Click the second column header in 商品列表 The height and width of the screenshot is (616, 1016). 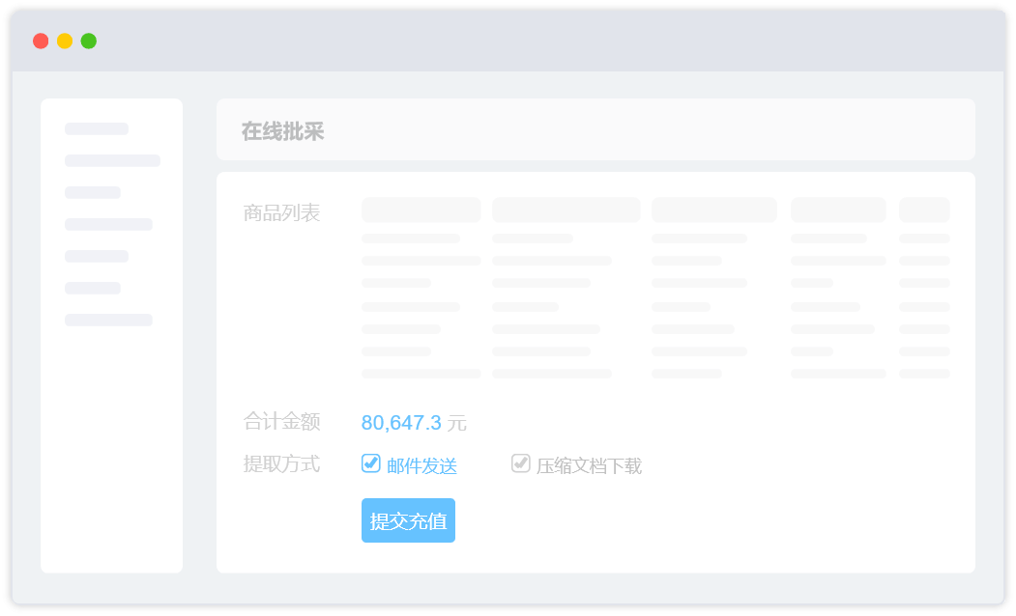(x=566, y=210)
